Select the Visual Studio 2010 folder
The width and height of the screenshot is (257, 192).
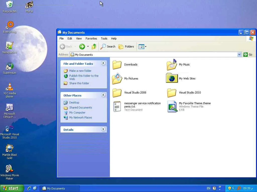(x=184, y=92)
